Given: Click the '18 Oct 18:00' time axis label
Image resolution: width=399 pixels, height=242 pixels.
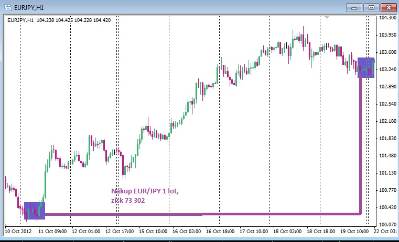Looking at the screenshot, I should pyautogui.click(x=321, y=232).
